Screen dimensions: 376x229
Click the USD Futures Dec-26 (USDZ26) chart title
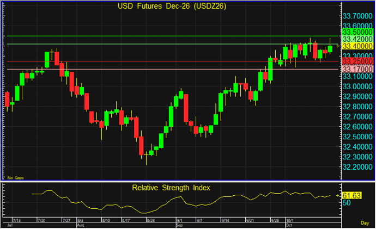click(x=172, y=6)
